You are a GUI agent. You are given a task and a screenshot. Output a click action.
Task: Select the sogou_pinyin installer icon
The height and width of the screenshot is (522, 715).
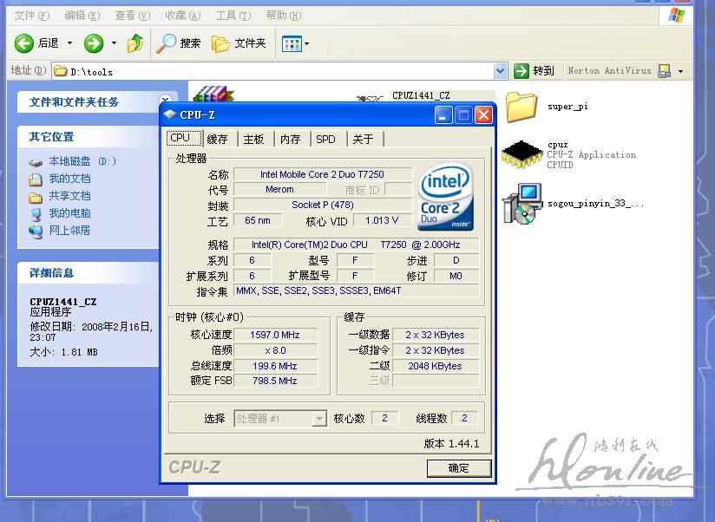click(521, 205)
